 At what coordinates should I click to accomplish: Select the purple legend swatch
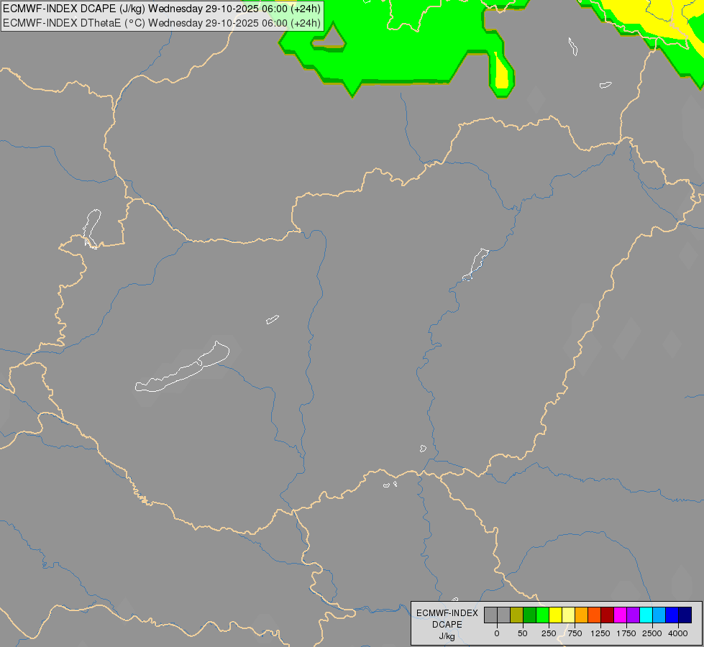(634, 615)
